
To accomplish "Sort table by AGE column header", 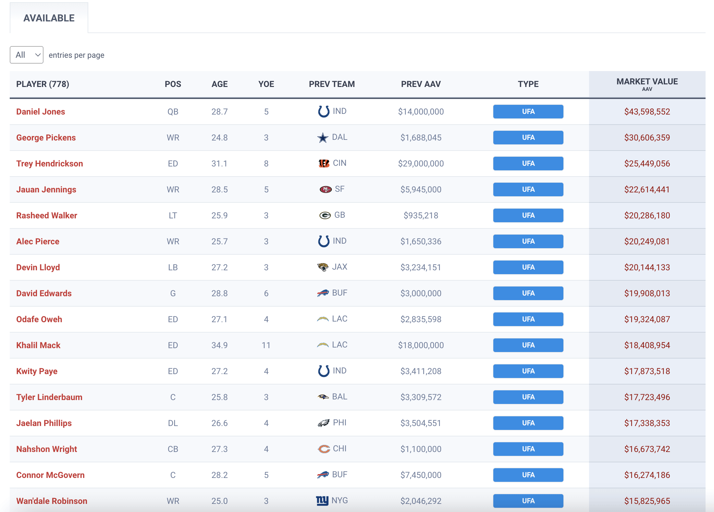I will 219,84.
